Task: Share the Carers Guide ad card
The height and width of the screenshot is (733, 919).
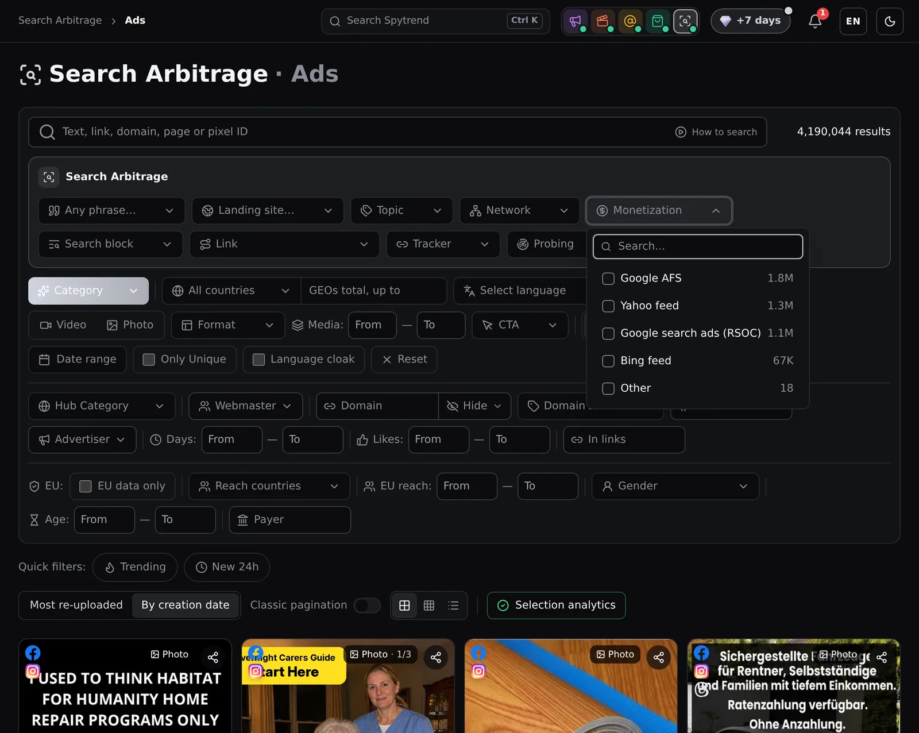Action: [436, 657]
